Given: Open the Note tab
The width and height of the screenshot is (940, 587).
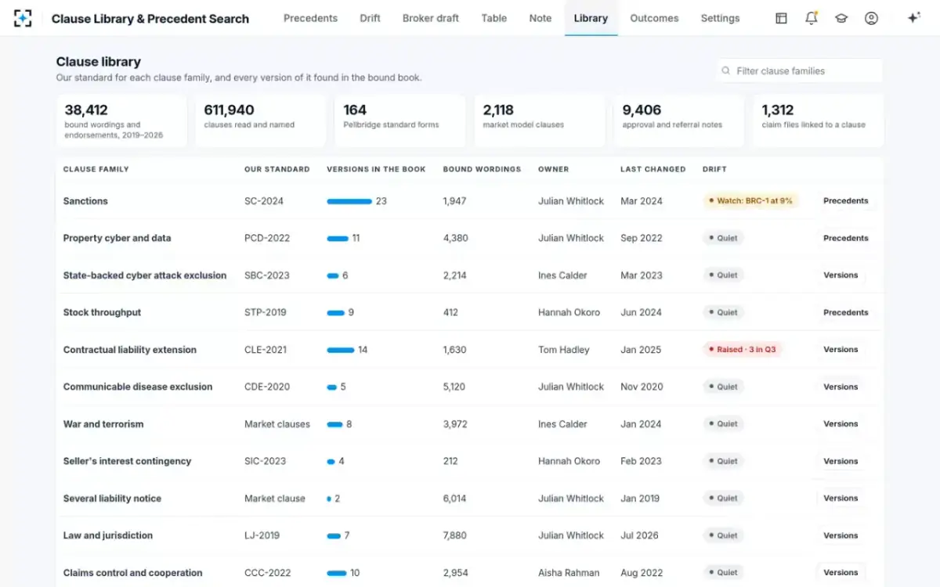Looking at the screenshot, I should coord(540,18).
